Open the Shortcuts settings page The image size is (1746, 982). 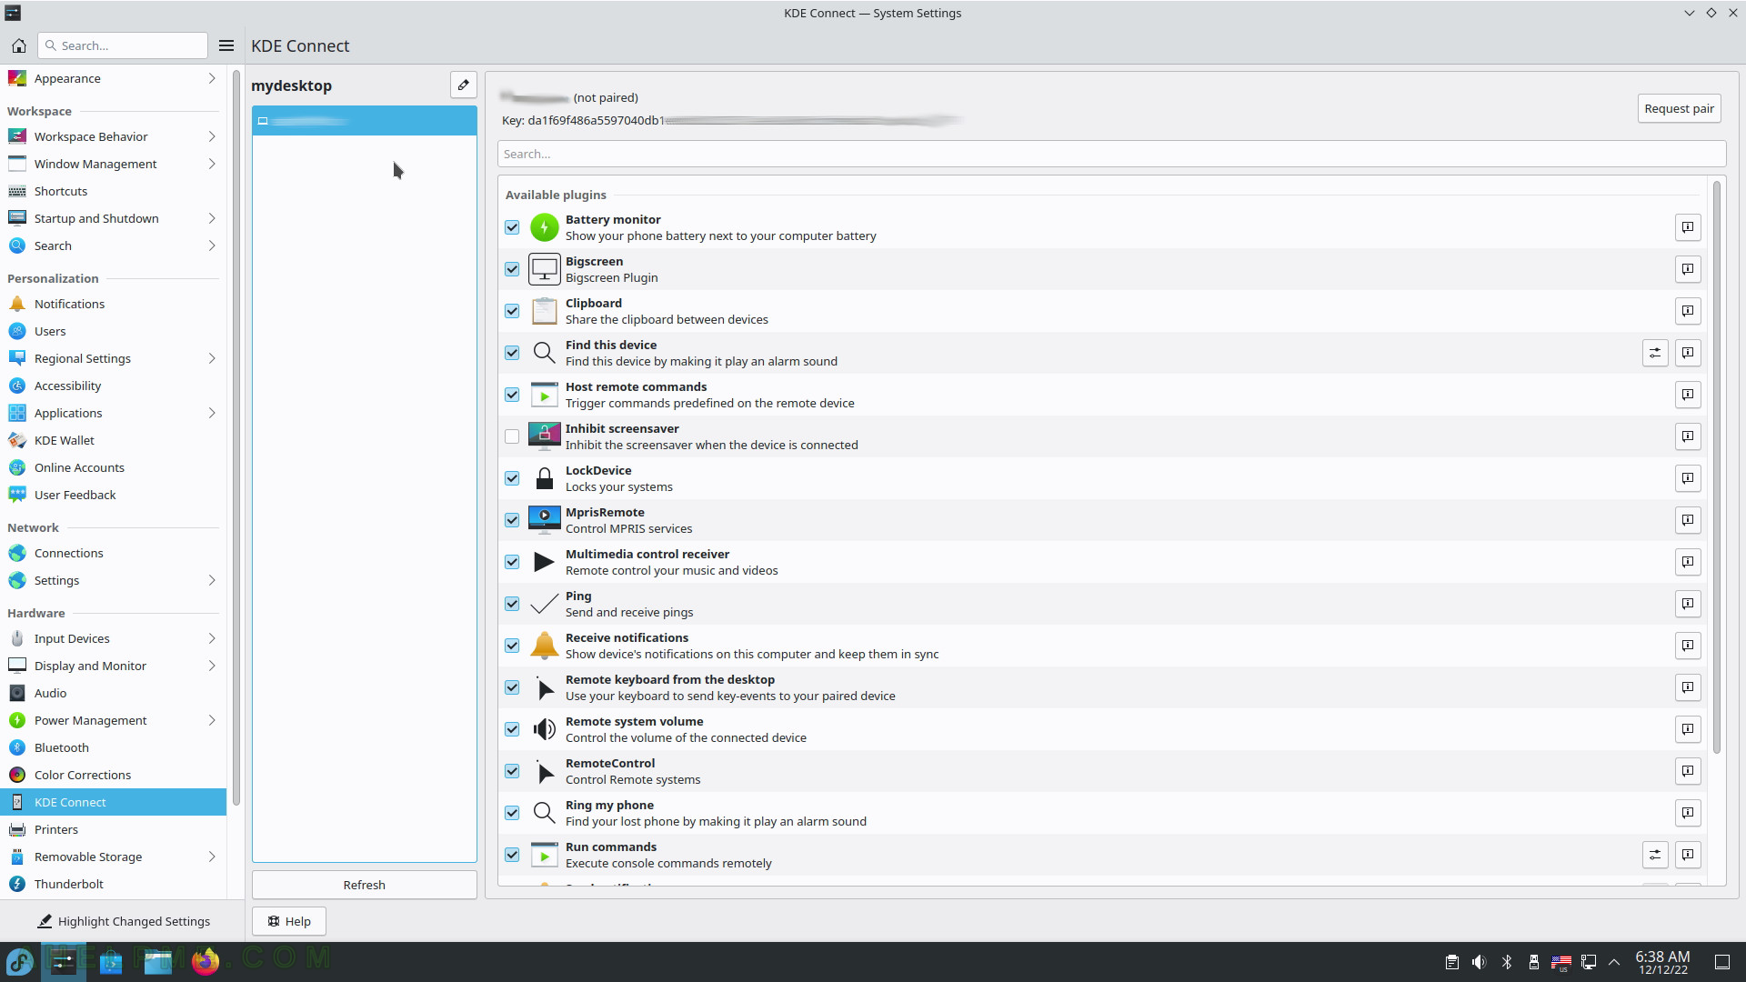(113, 191)
